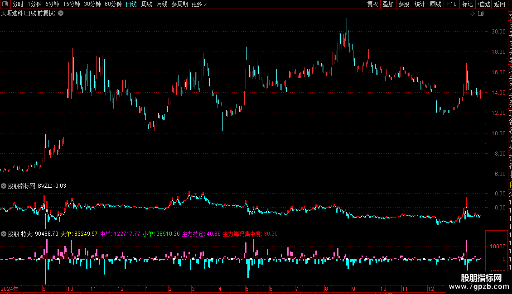The image size is (512, 294).
Task: Switch to the 月线 monthly chart
Action: [x=162, y=4]
